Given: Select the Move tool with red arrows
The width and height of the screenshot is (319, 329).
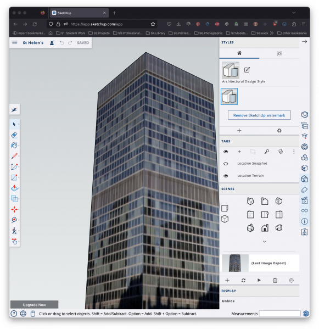Looking at the screenshot, I should pyautogui.click(x=14, y=209).
